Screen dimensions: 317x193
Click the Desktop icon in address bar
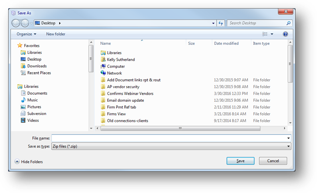click(37, 23)
